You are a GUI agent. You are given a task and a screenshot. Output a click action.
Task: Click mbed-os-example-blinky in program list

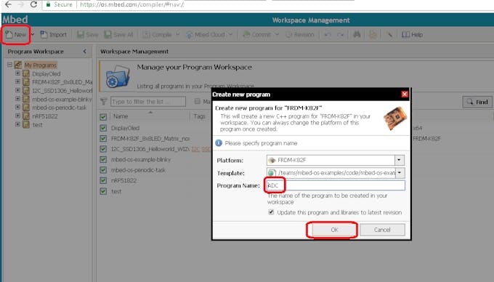(x=140, y=159)
